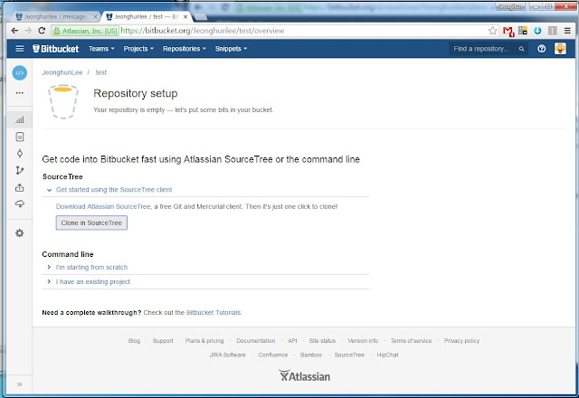This screenshot has width=579, height=398.
Task: Open the Projects dropdown menu
Action: 138,49
